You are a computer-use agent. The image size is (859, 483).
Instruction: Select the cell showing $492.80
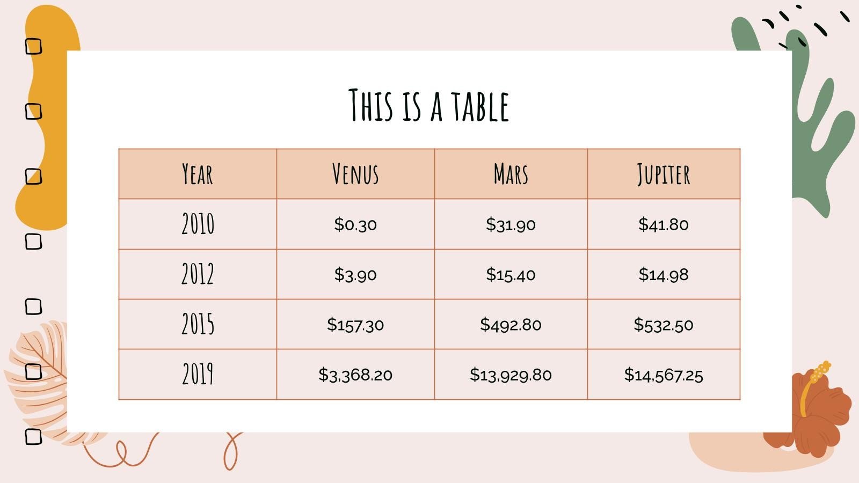(x=511, y=325)
